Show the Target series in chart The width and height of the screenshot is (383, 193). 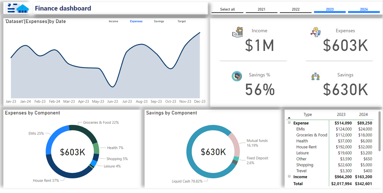coord(182,21)
